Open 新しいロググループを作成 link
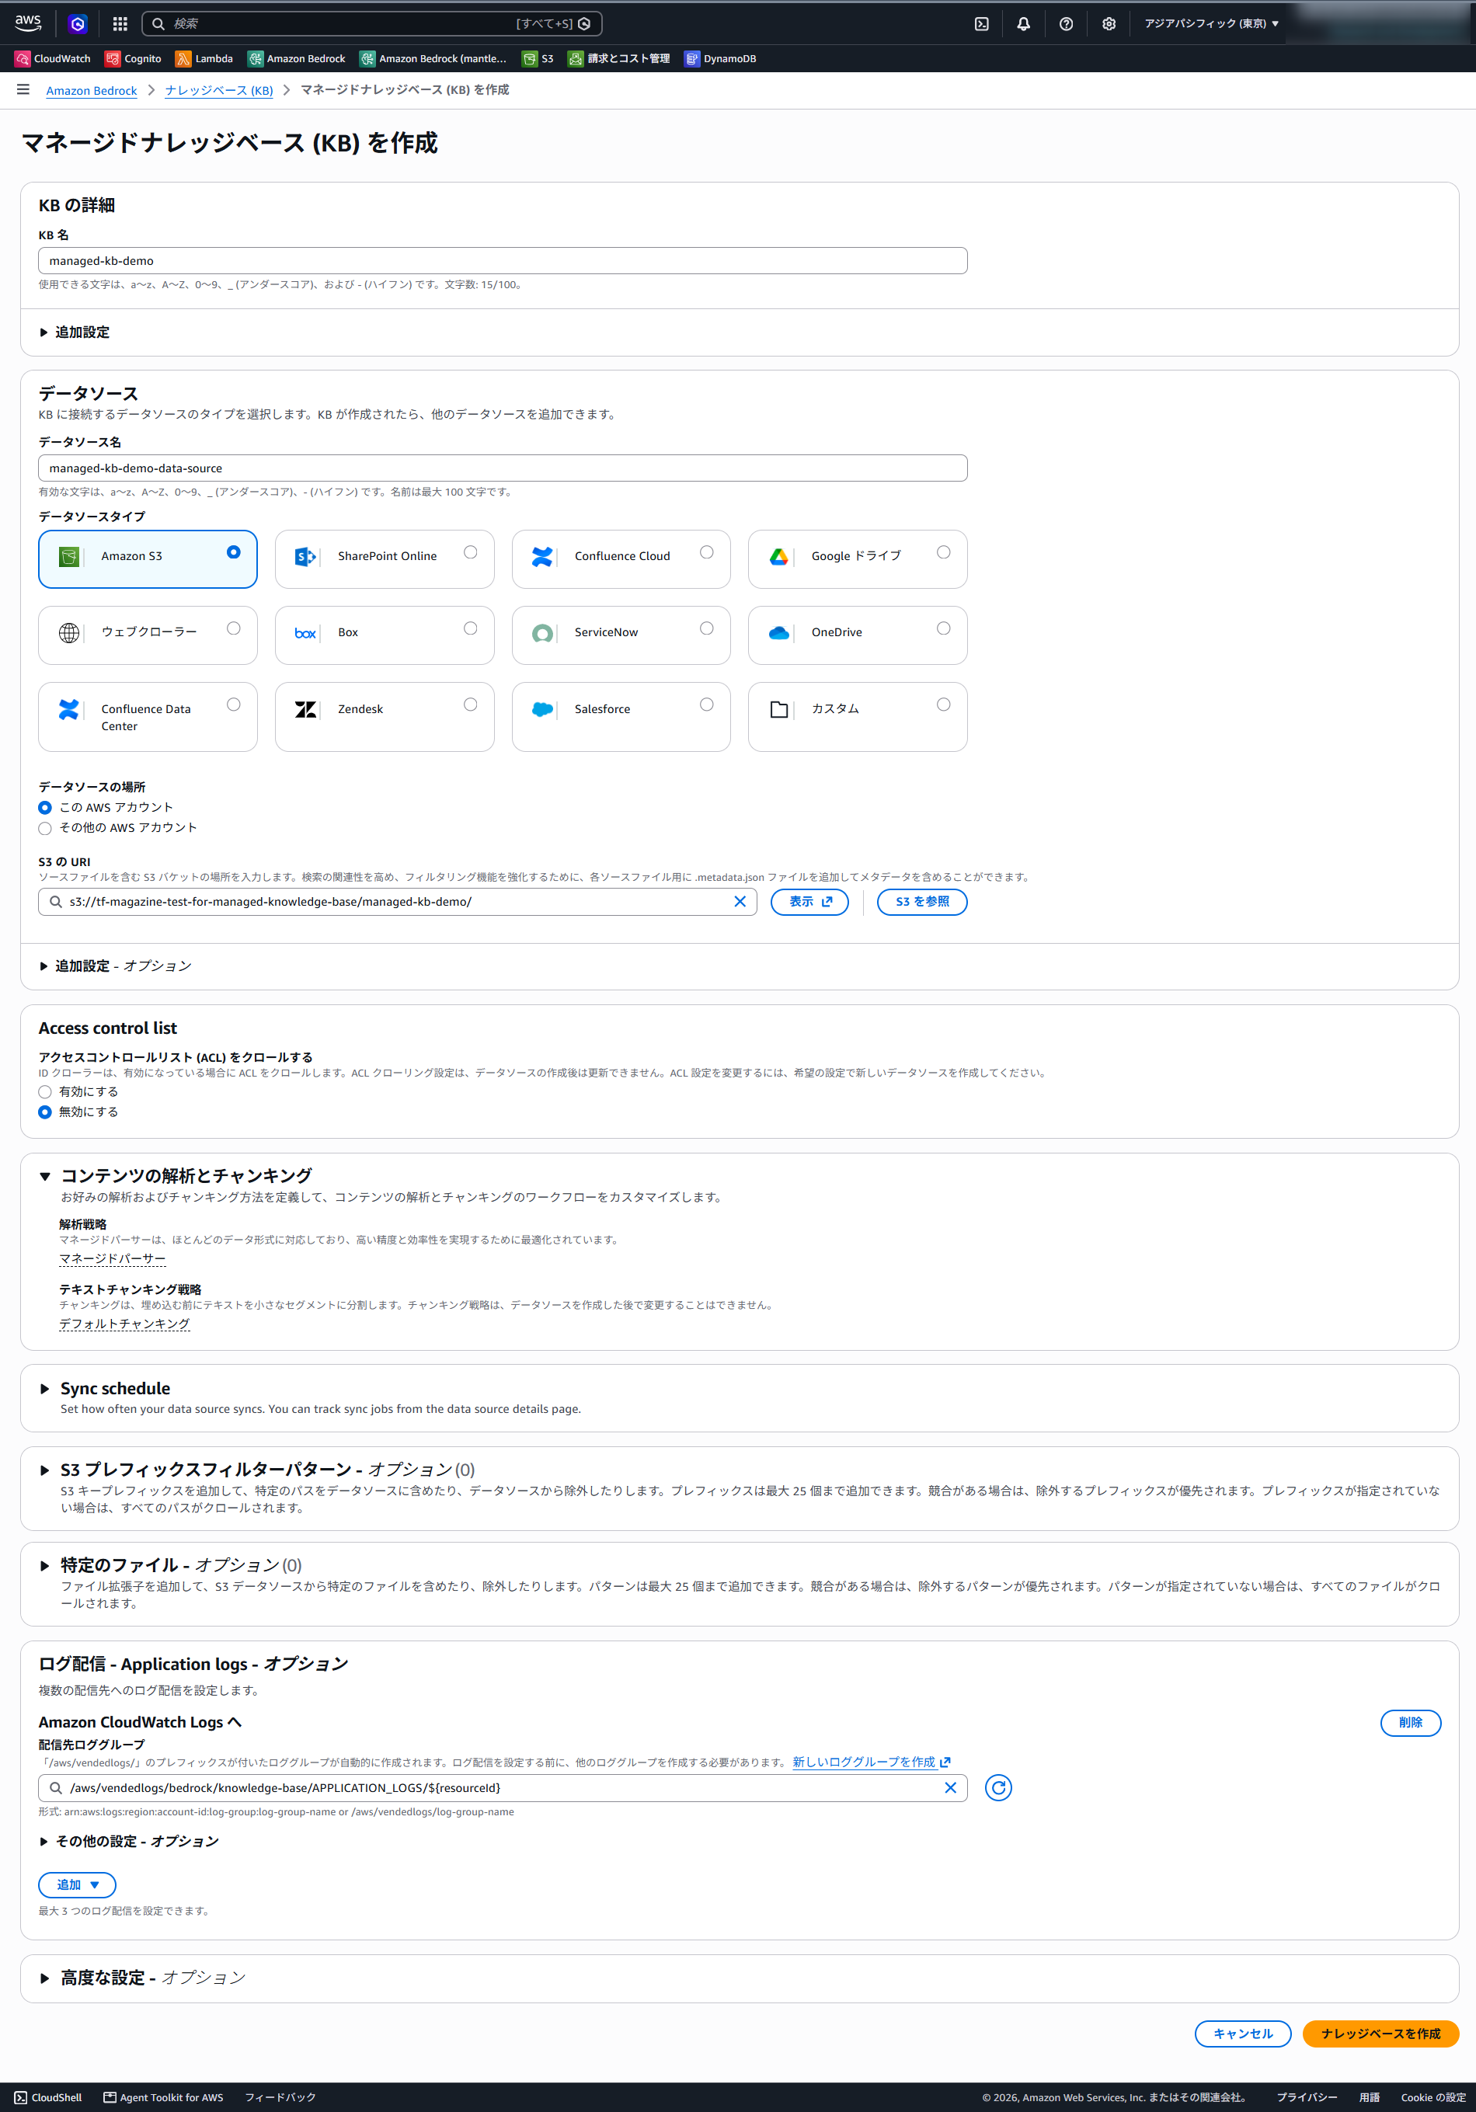The width and height of the screenshot is (1476, 2112). (x=872, y=1762)
